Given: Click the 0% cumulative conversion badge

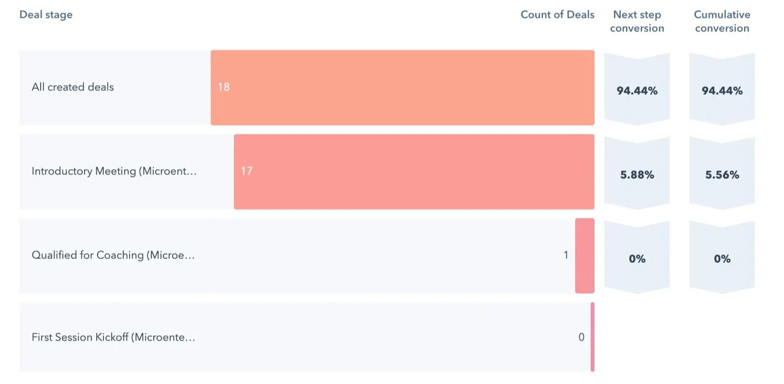Looking at the screenshot, I should 722,258.
